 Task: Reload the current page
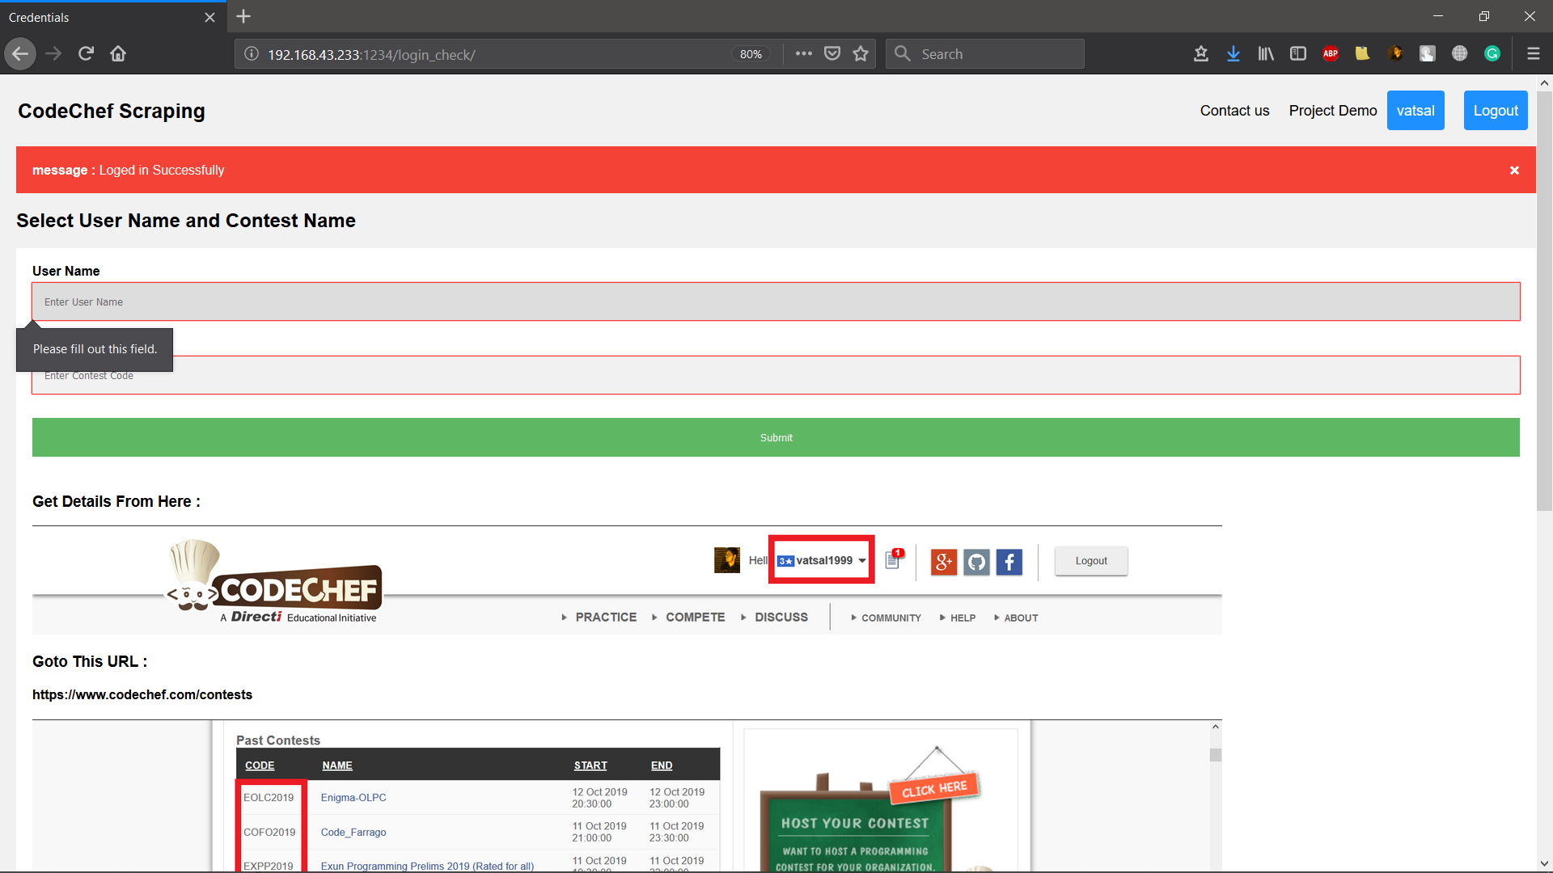86,54
